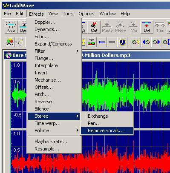Choose Resample... menu item
170x173 pixels.
(x=54, y=149)
